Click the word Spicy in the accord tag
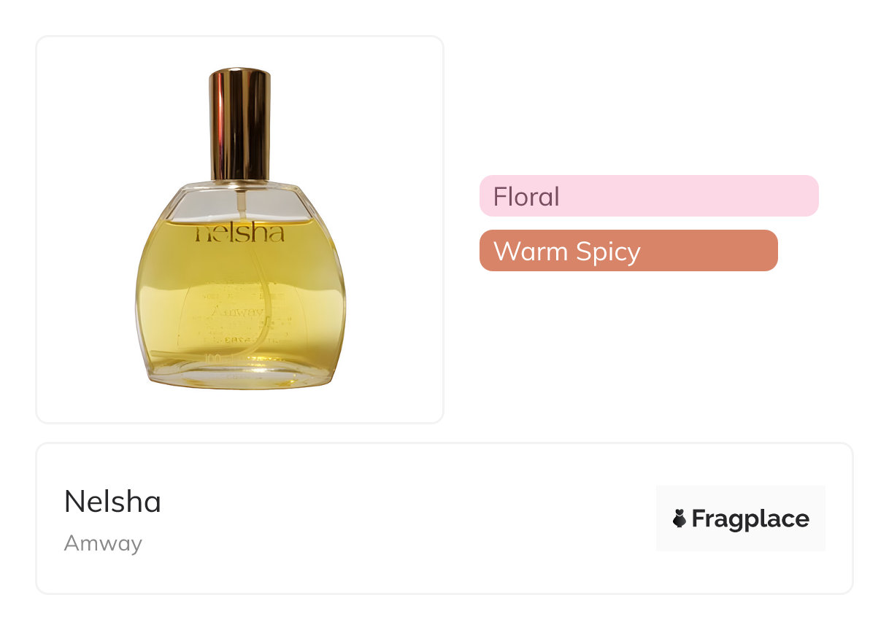This screenshot has height=630, width=889. pyautogui.click(x=608, y=252)
